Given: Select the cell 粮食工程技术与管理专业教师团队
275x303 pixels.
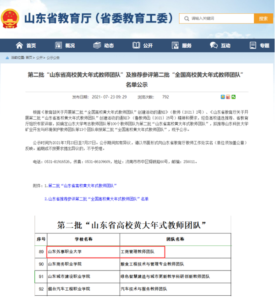Looking at the screenshot, I should pos(175,264).
